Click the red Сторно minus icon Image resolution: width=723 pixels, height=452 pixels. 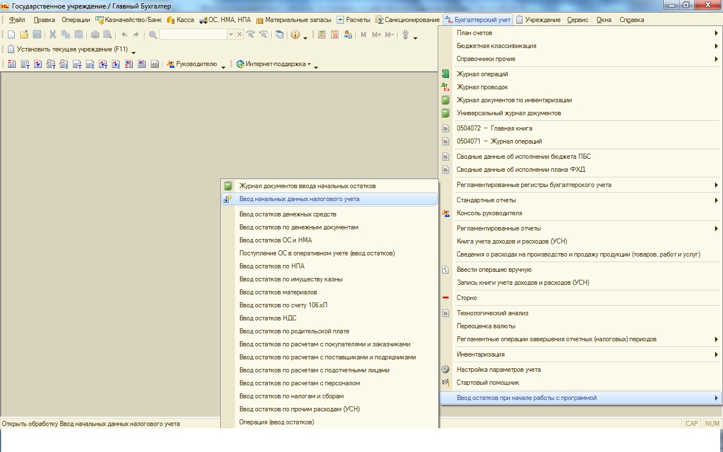[x=446, y=298]
